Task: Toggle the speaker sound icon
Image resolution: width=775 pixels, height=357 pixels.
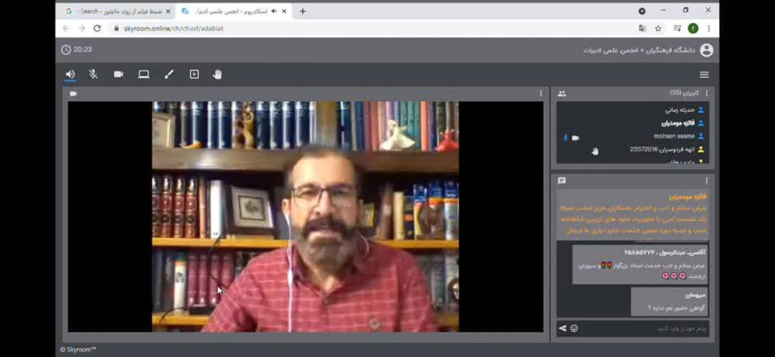Action: 70,75
